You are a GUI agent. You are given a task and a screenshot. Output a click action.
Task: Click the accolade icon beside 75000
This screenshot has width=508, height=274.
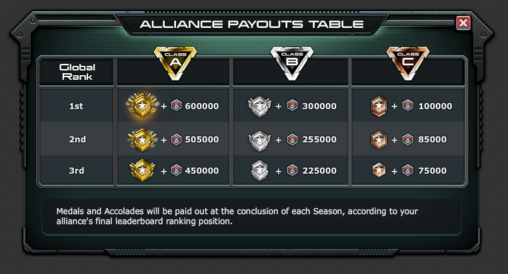click(x=409, y=170)
